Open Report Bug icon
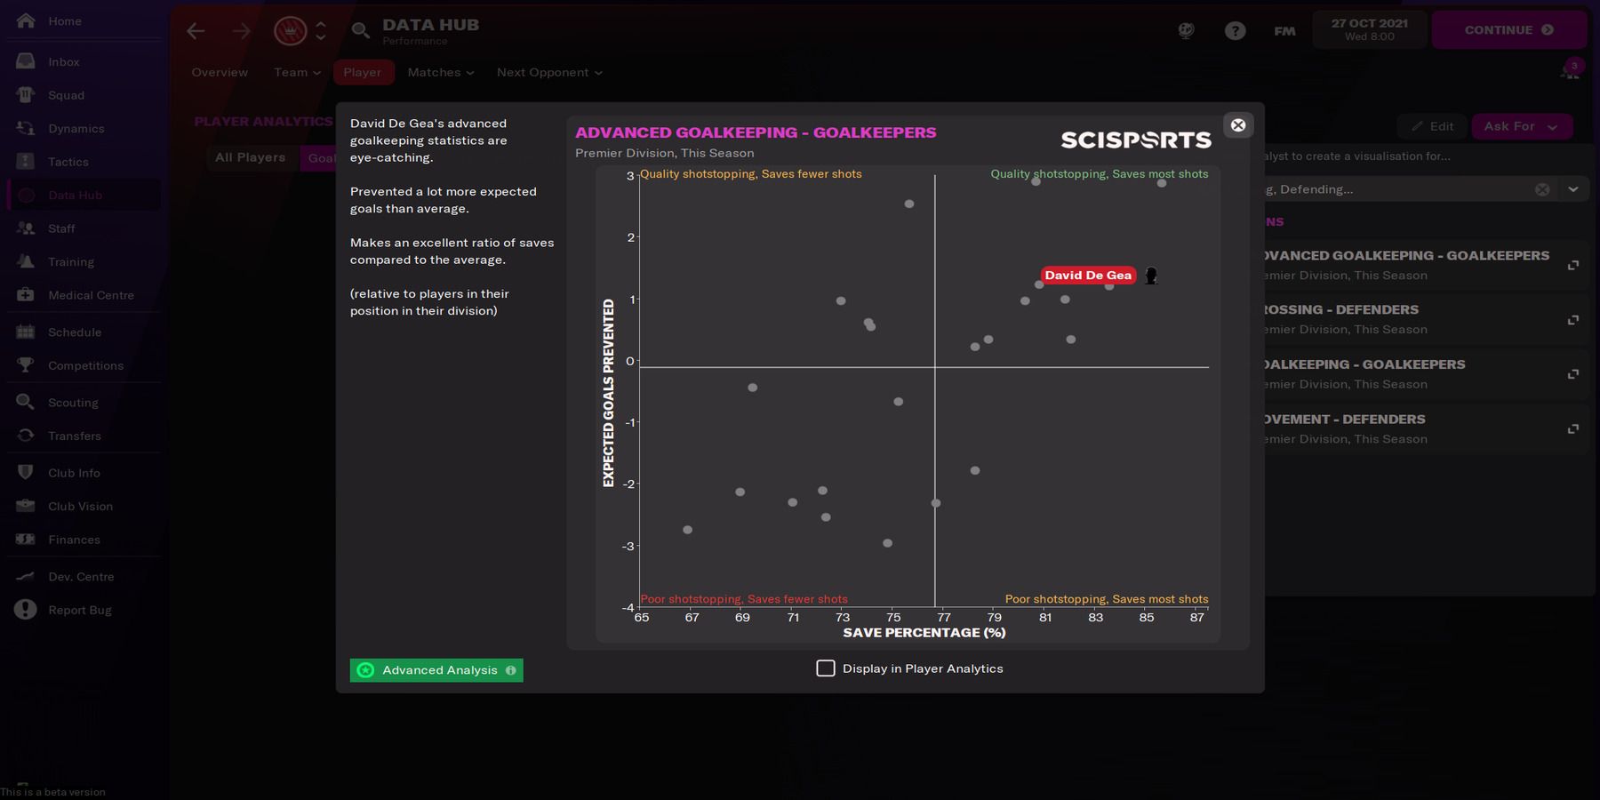Image resolution: width=1600 pixels, height=800 pixels. point(26,610)
